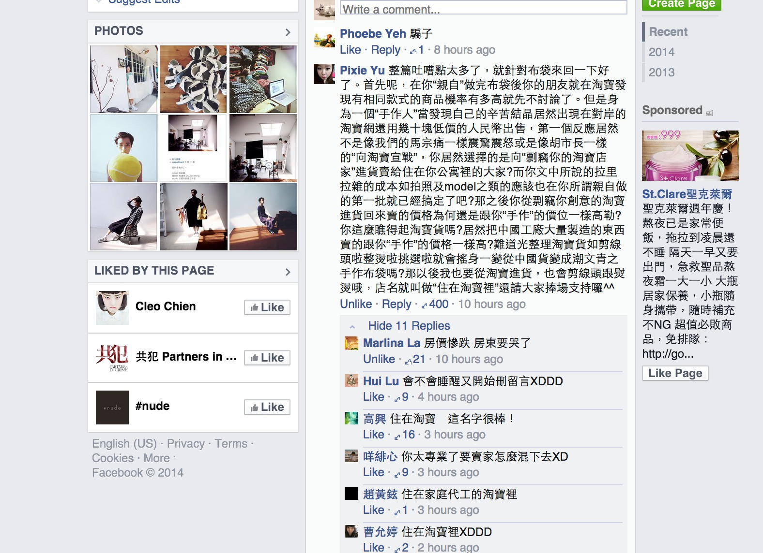Image resolution: width=763 pixels, height=553 pixels.
Task: Collapse the Hide 11 Replies thread
Action: [409, 326]
